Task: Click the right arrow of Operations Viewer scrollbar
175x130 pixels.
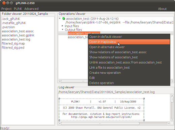Action: (x=172, y=81)
